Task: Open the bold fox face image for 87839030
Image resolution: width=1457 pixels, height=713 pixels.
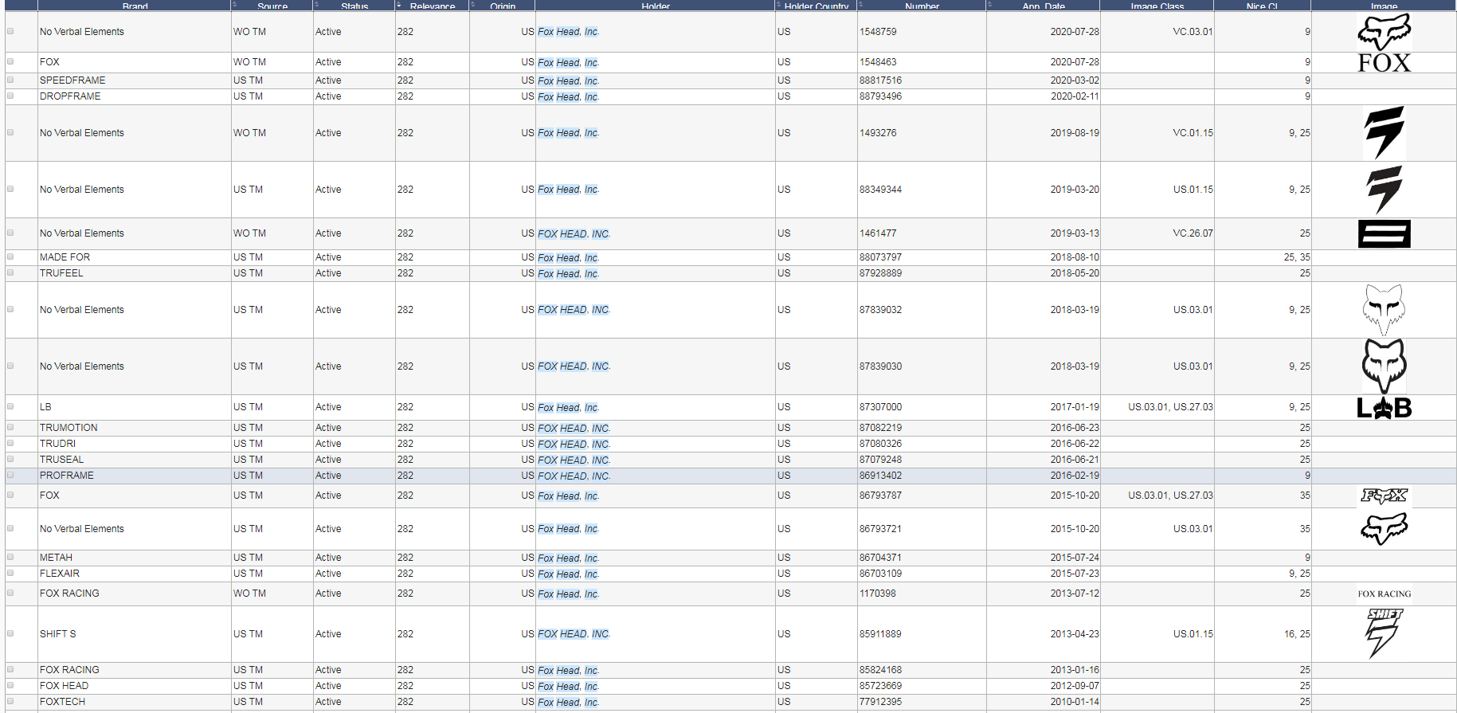Action: 1384,366
